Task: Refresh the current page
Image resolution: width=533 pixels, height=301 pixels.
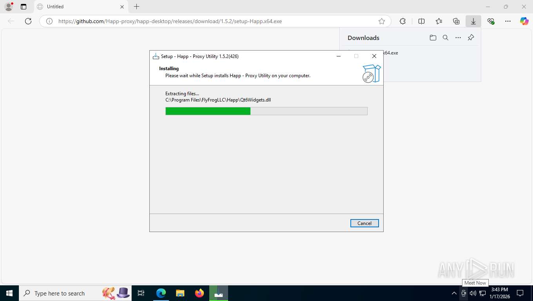Action: click(28, 21)
